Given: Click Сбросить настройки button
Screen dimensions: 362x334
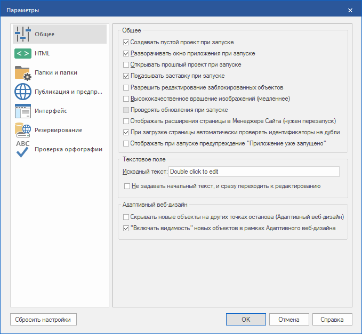Looking at the screenshot, I should point(44,320).
